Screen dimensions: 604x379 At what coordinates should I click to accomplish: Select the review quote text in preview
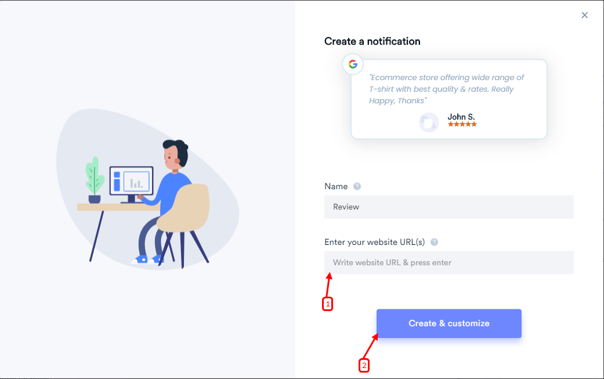pos(446,89)
